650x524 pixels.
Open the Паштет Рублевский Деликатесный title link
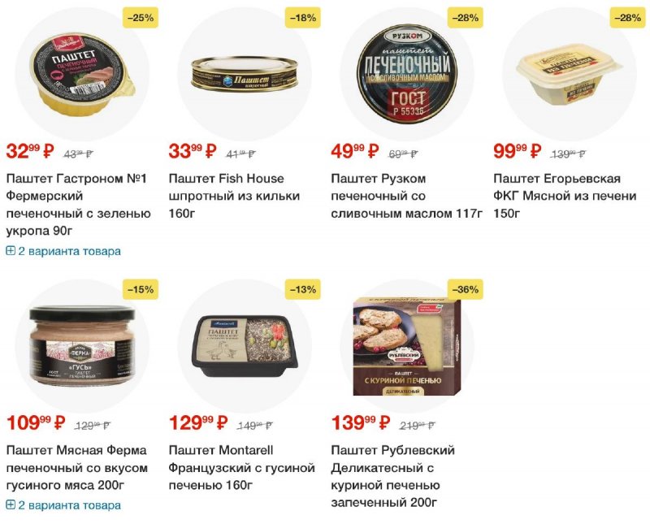coord(392,476)
